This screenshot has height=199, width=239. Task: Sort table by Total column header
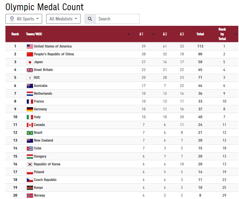(200, 34)
